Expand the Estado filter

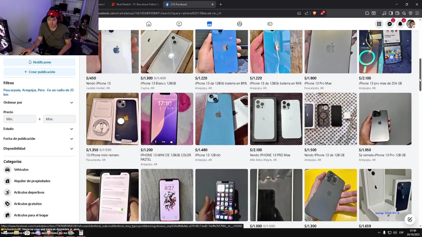click(x=39, y=129)
